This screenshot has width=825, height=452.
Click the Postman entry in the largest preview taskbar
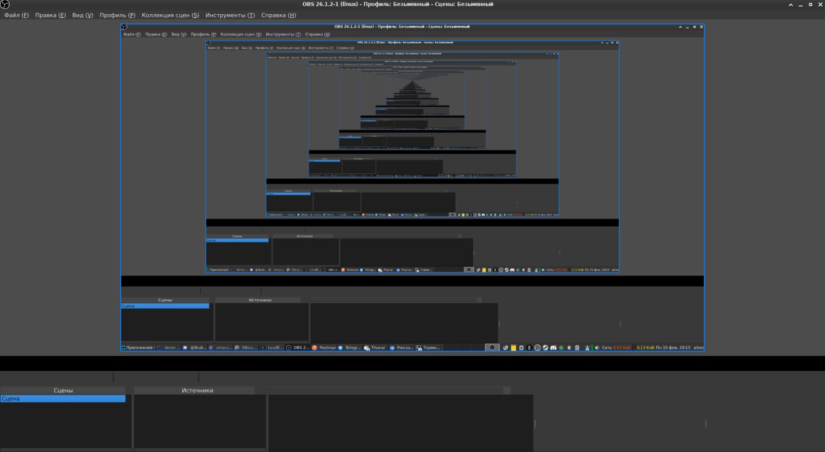[x=324, y=348]
